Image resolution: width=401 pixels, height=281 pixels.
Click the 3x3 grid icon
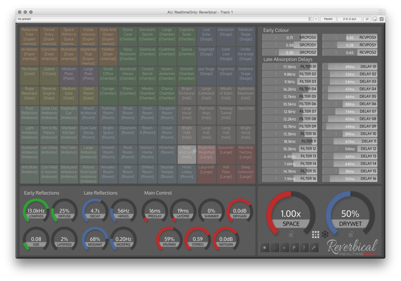(x=315, y=234)
